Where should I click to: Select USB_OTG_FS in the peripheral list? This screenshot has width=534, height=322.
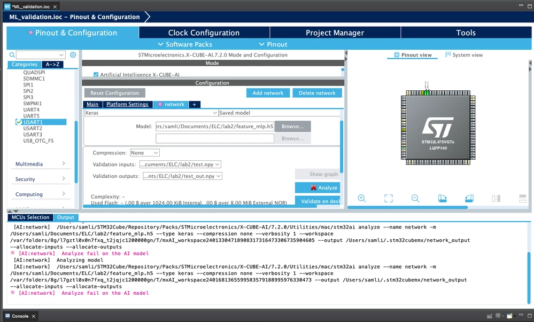pyautogui.click(x=38, y=140)
